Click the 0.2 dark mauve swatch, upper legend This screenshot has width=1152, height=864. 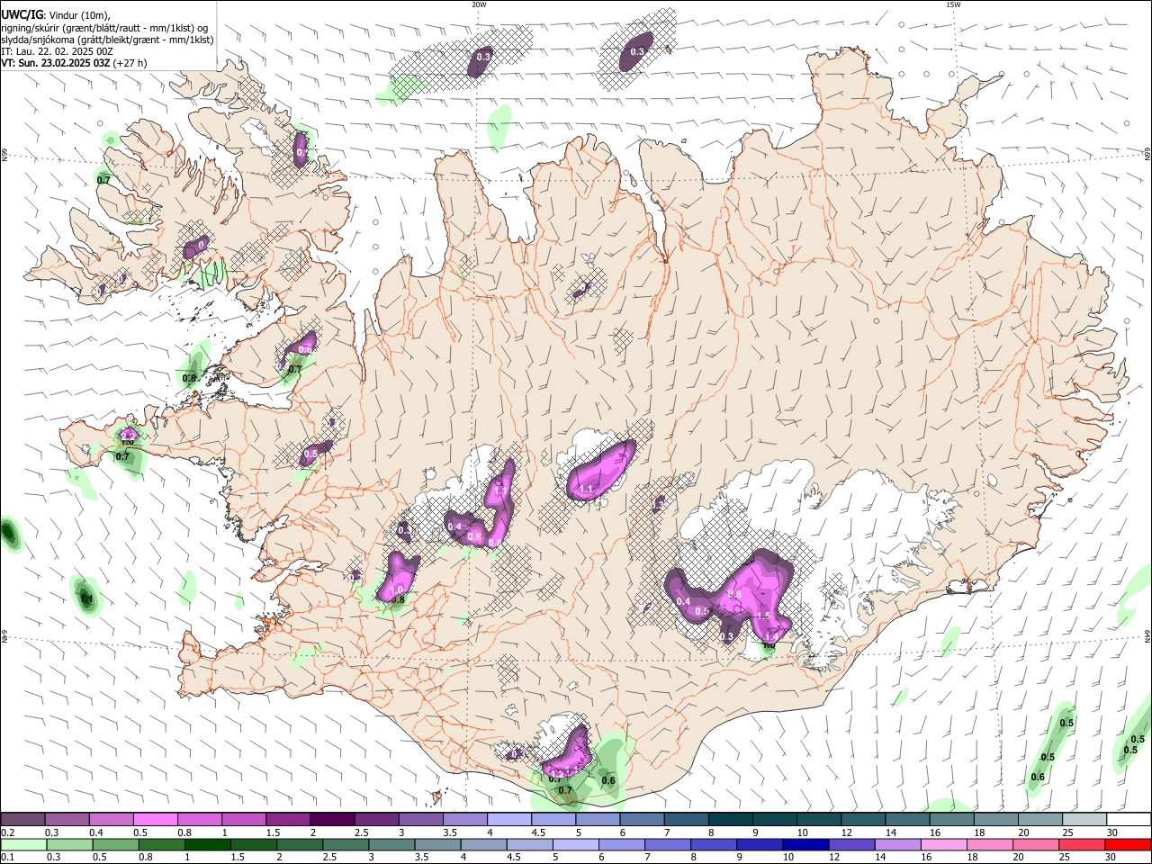click(22, 819)
